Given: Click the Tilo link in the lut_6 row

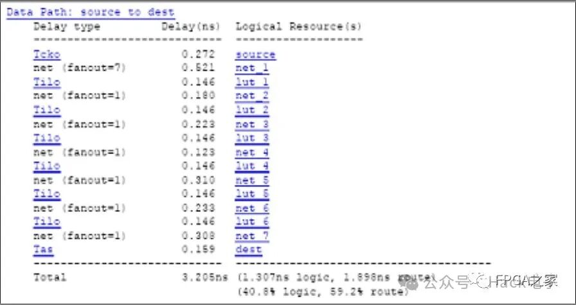Looking at the screenshot, I should pos(47,222).
